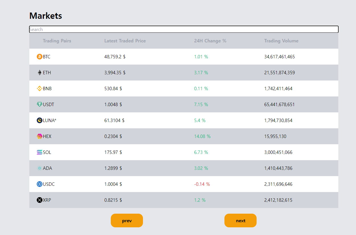Click XRP price 0.8215 $

[113, 200]
